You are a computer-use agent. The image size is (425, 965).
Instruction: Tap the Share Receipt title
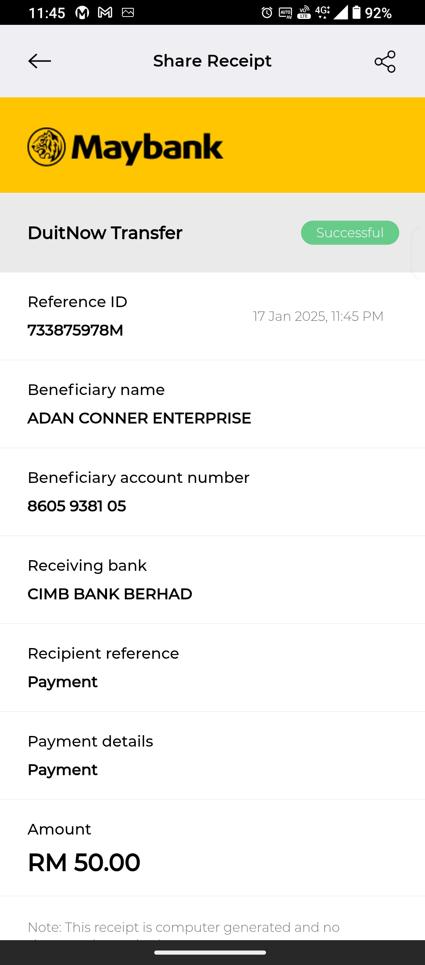[212, 61]
